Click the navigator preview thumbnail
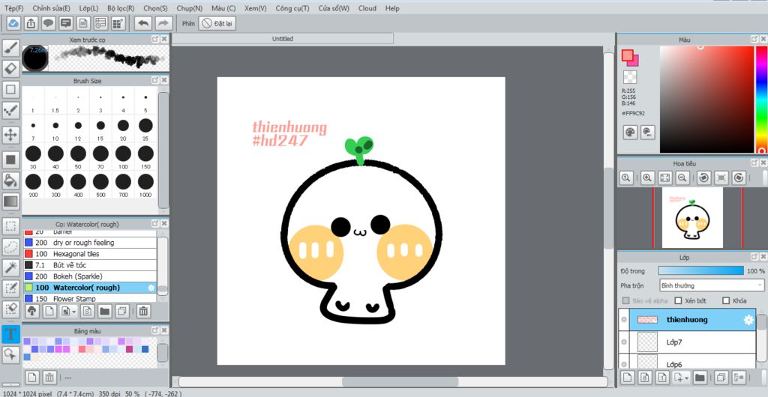The image size is (768, 397). pyautogui.click(x=692, y=218)
